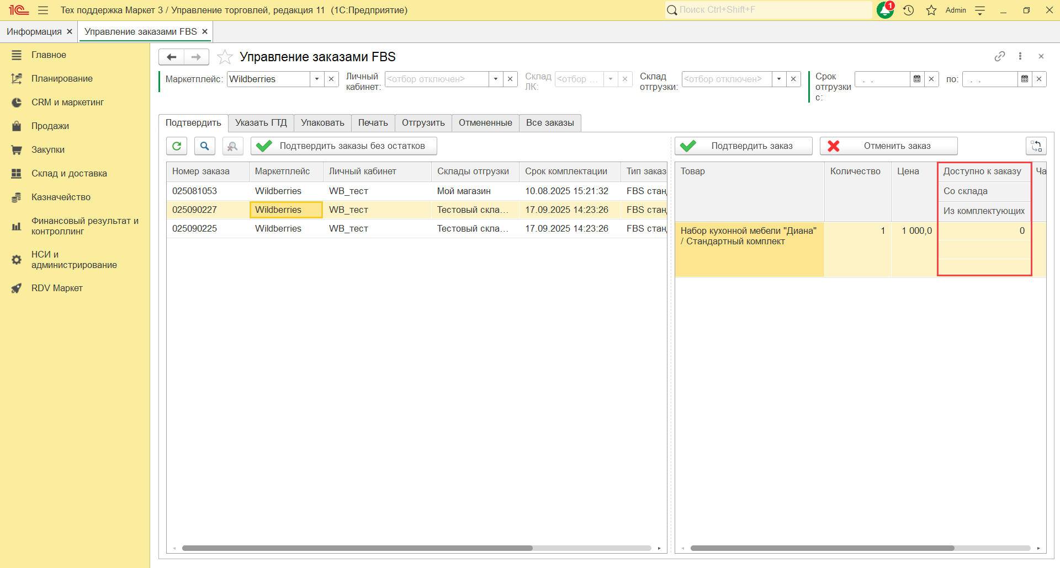
Task: Open the three-dot more actions menu
Action: [1020, 56]
